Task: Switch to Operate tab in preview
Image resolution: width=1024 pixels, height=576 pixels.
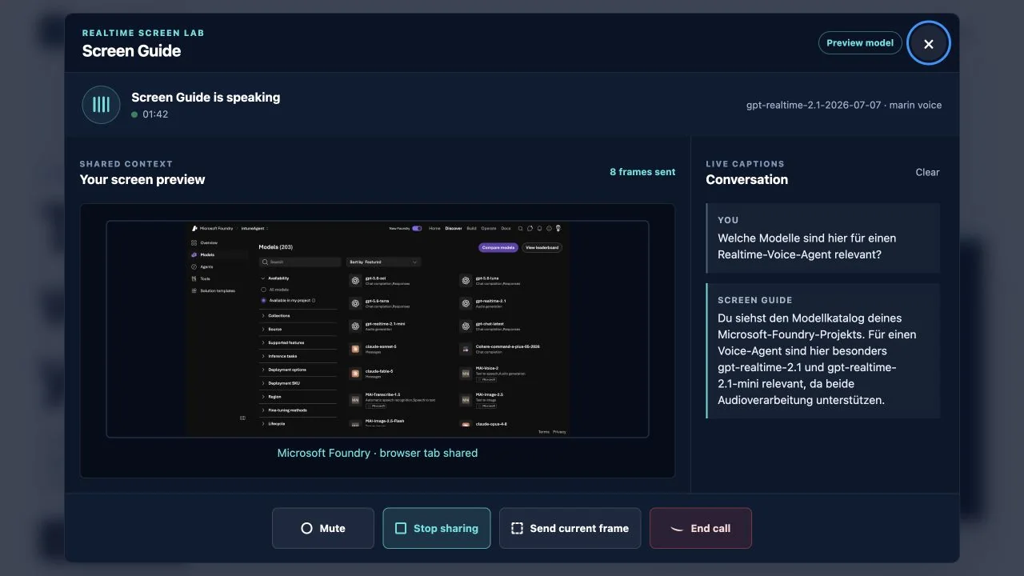Action: 489,228
